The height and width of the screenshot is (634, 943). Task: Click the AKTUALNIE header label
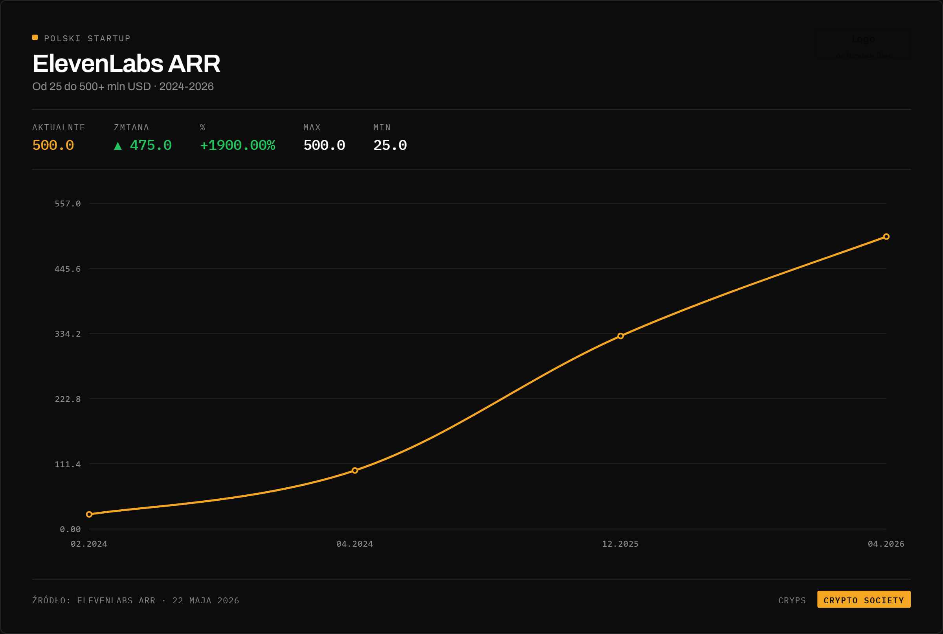click(59, 127)
